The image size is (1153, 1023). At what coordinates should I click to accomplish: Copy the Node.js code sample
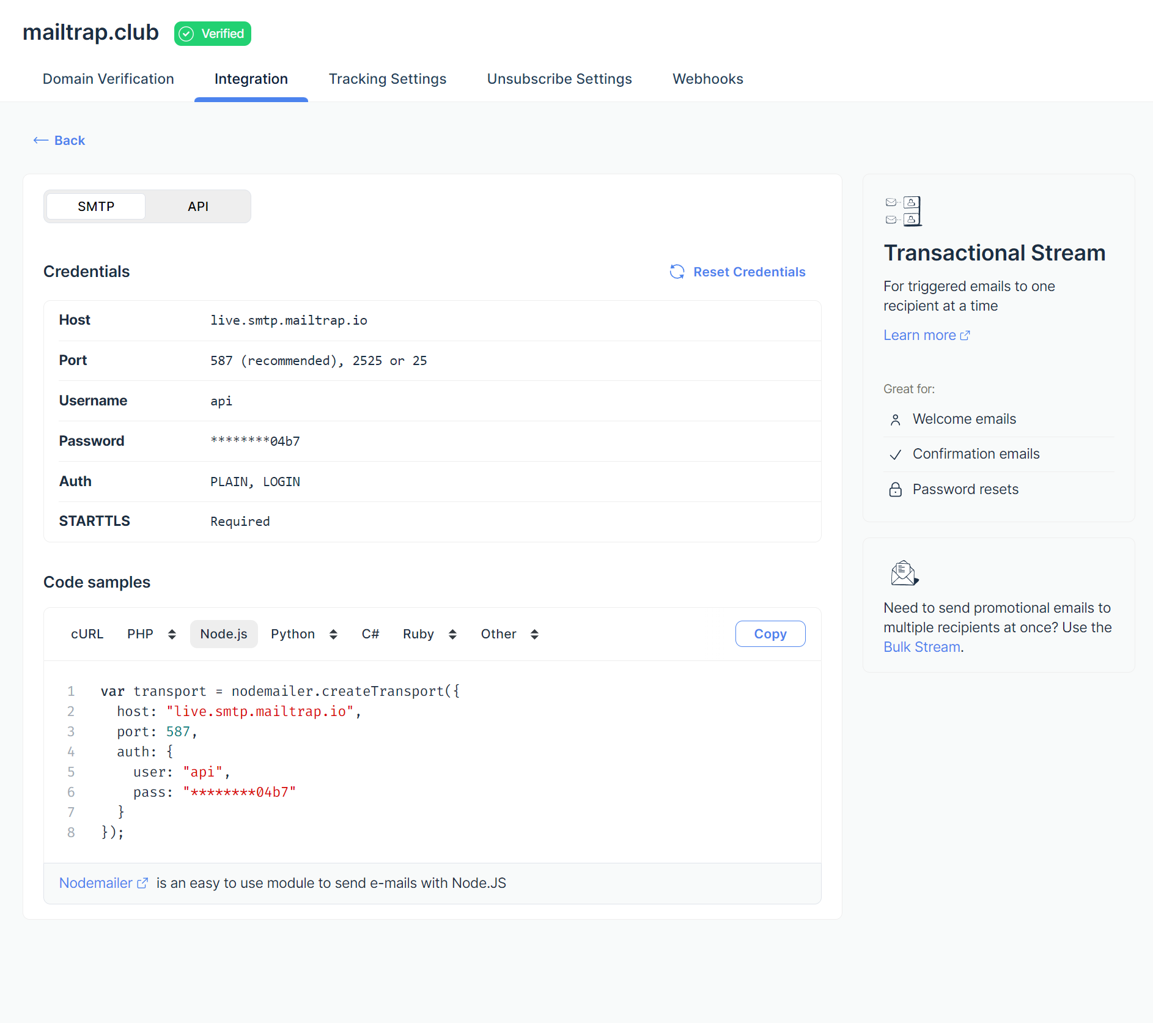coord(770,633)
